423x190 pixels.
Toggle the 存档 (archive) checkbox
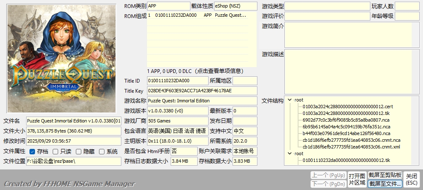(32, 151)
